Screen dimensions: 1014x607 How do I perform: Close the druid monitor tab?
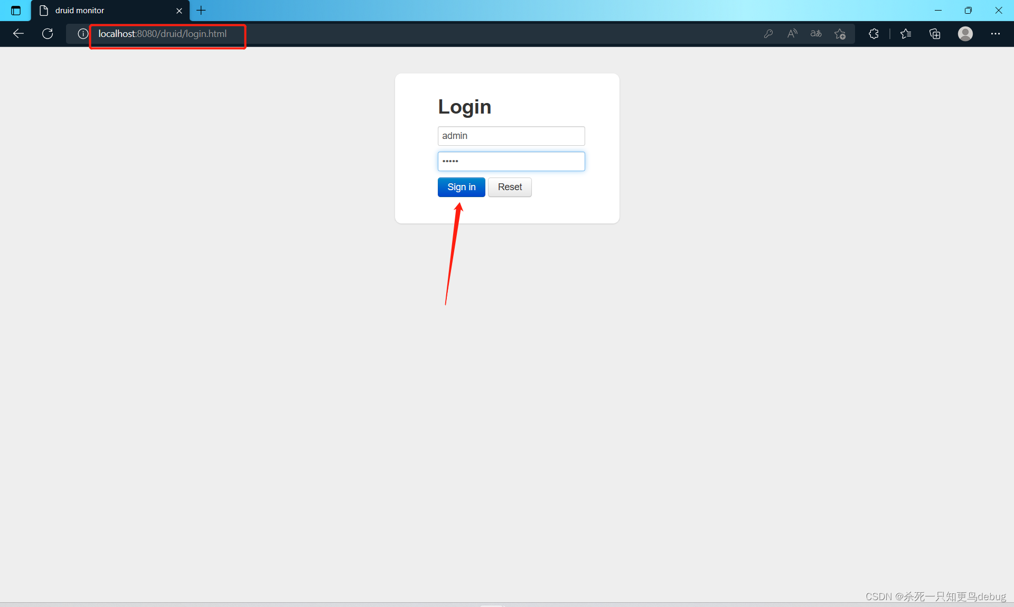[179, 11]
